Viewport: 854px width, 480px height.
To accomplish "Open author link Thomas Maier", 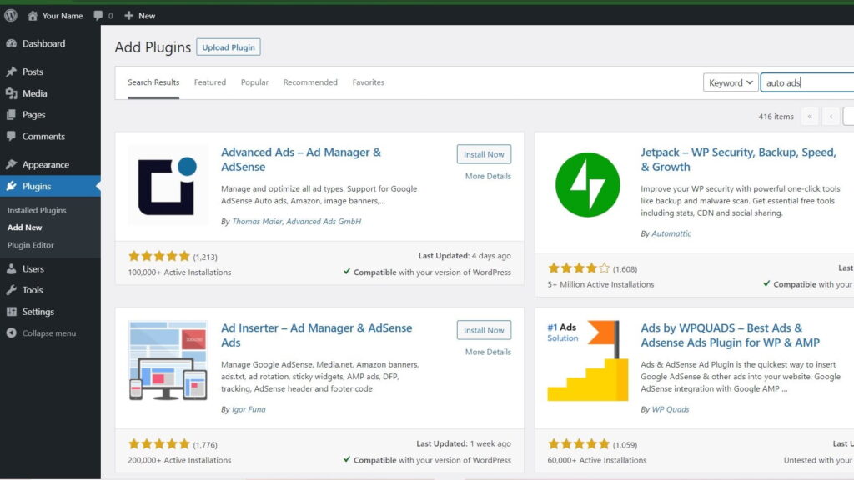I will (257, 221).
